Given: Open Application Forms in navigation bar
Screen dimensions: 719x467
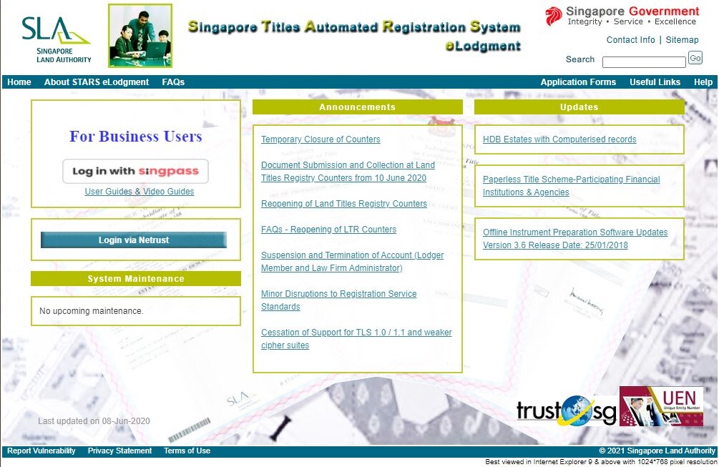Looking at the screenshot, I should [x=578, y=82].
